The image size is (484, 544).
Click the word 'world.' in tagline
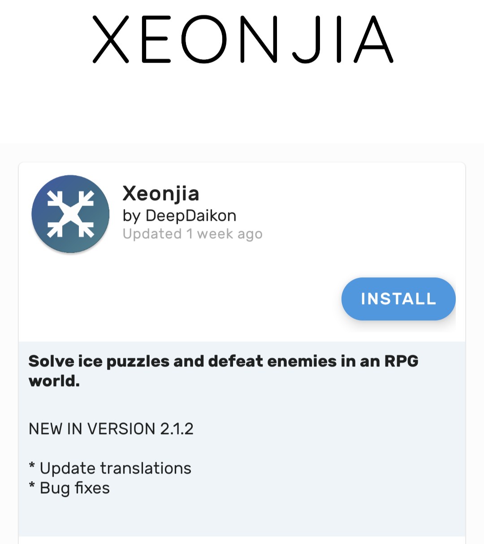coord(54,381)
